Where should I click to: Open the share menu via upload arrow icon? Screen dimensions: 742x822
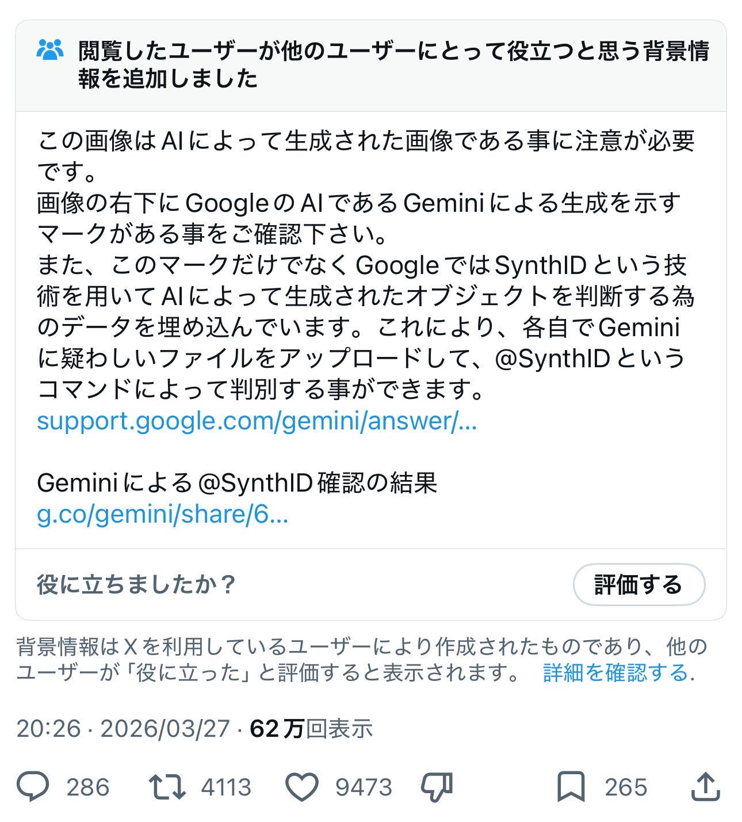pyautogui.click(x=705, y=787)
